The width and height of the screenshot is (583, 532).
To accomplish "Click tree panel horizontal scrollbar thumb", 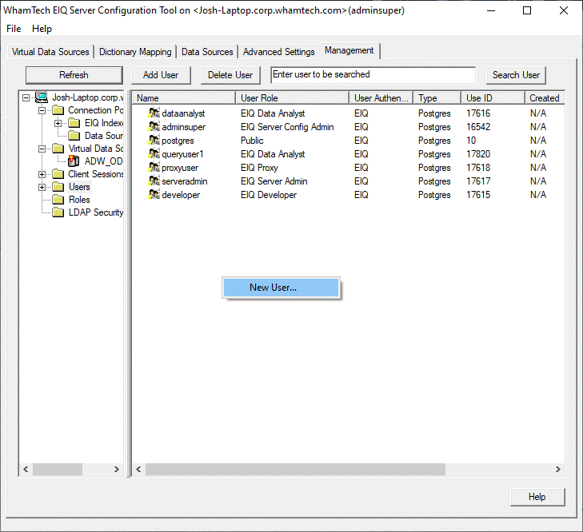I will click(58, 469).
